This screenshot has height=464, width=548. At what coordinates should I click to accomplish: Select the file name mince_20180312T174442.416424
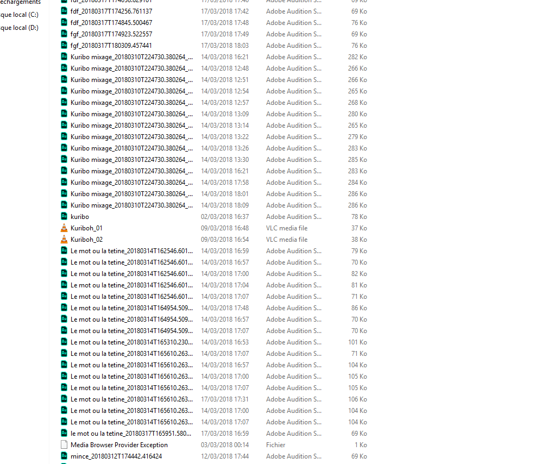click(116, 456)
